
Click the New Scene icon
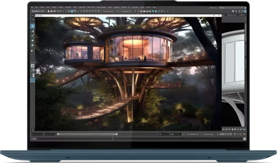pos(49,11)
